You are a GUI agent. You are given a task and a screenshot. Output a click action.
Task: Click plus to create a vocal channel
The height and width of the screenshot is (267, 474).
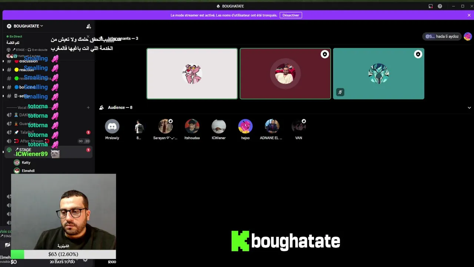click(88, 108)
